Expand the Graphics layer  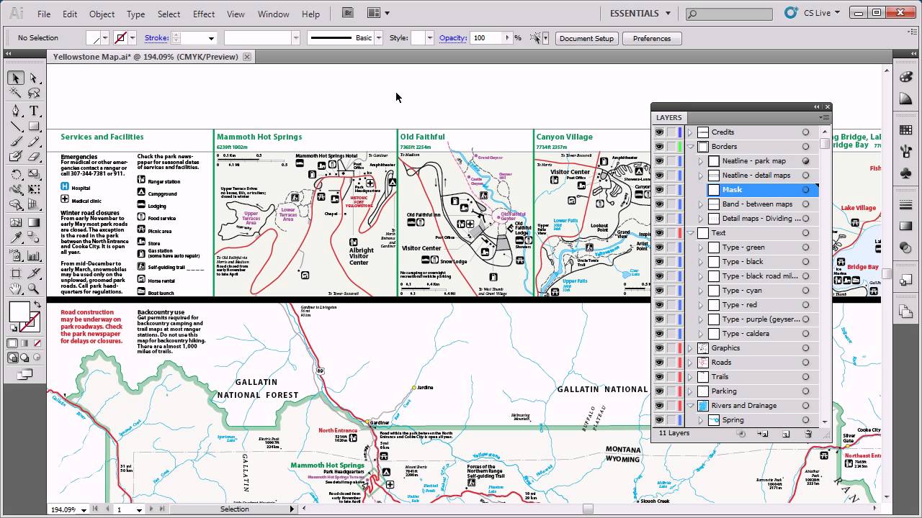pos(689,348)
